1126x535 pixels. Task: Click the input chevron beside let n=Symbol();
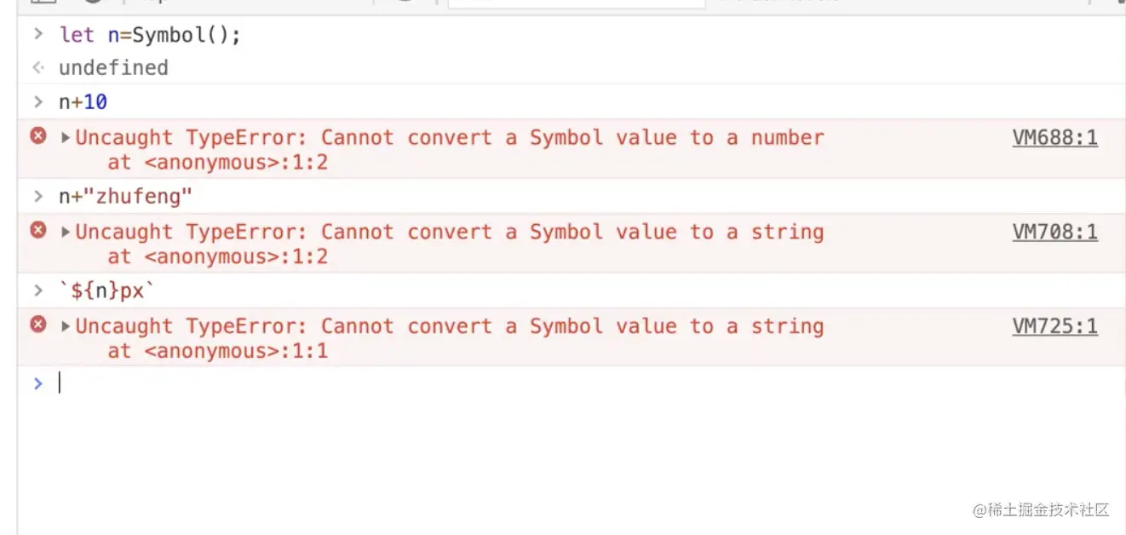coord(37,35)
